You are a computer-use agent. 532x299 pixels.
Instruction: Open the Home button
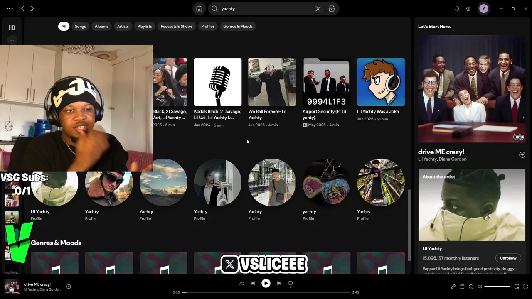pos(199,8)
